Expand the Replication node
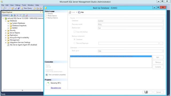 point(6,35)
